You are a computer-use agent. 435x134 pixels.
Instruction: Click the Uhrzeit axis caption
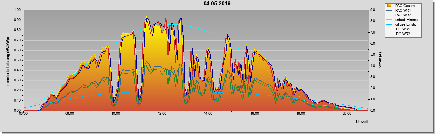click(362, 122)
